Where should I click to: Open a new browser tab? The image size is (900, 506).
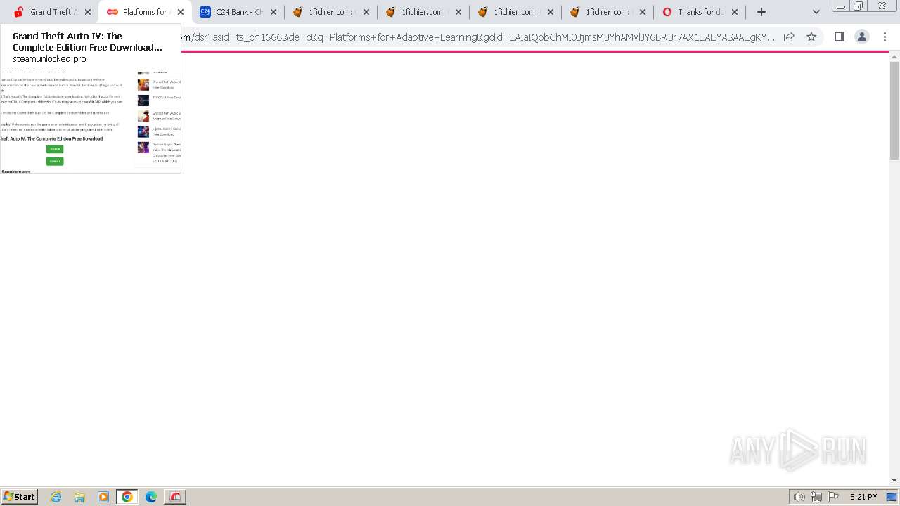pos(761,12)
